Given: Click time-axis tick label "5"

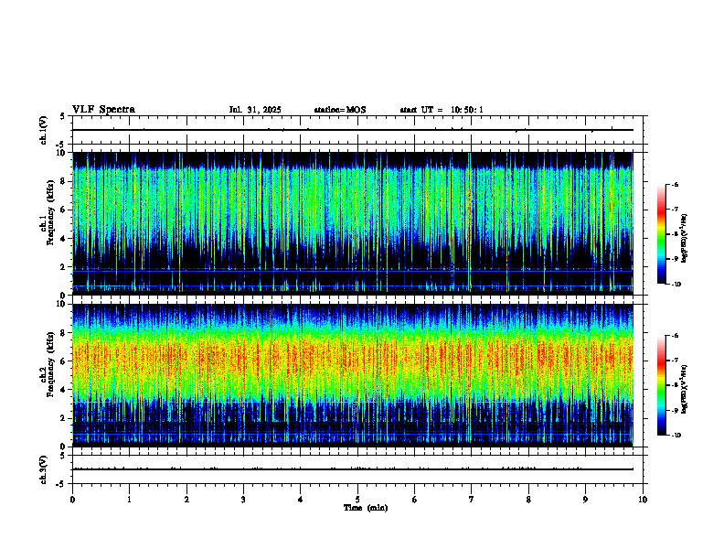Looking at the screenshot, I should 357,500.
